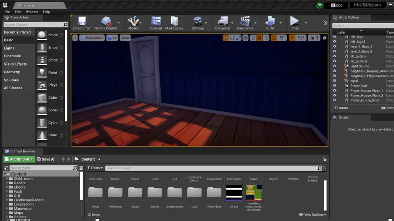394x221 pixels.
Task: Open scale snap value 0.25 dropdown
Action: (x=301, y=38)
